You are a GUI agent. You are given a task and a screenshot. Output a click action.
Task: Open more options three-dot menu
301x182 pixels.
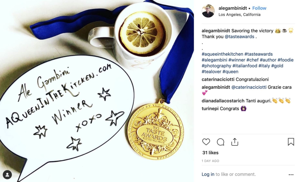coord(291,174)
